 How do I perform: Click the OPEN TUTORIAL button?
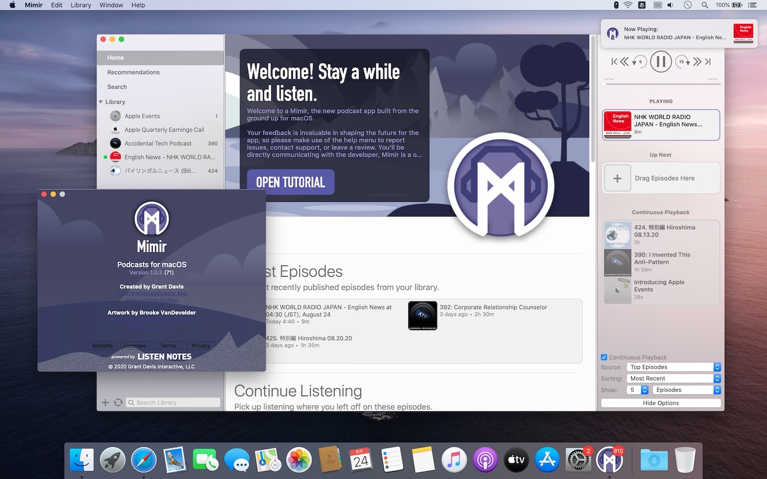[x=290, y=182]
